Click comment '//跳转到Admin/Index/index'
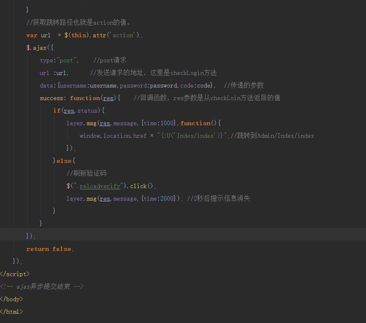Screen dimensions: 366x323 coord(272,136)
